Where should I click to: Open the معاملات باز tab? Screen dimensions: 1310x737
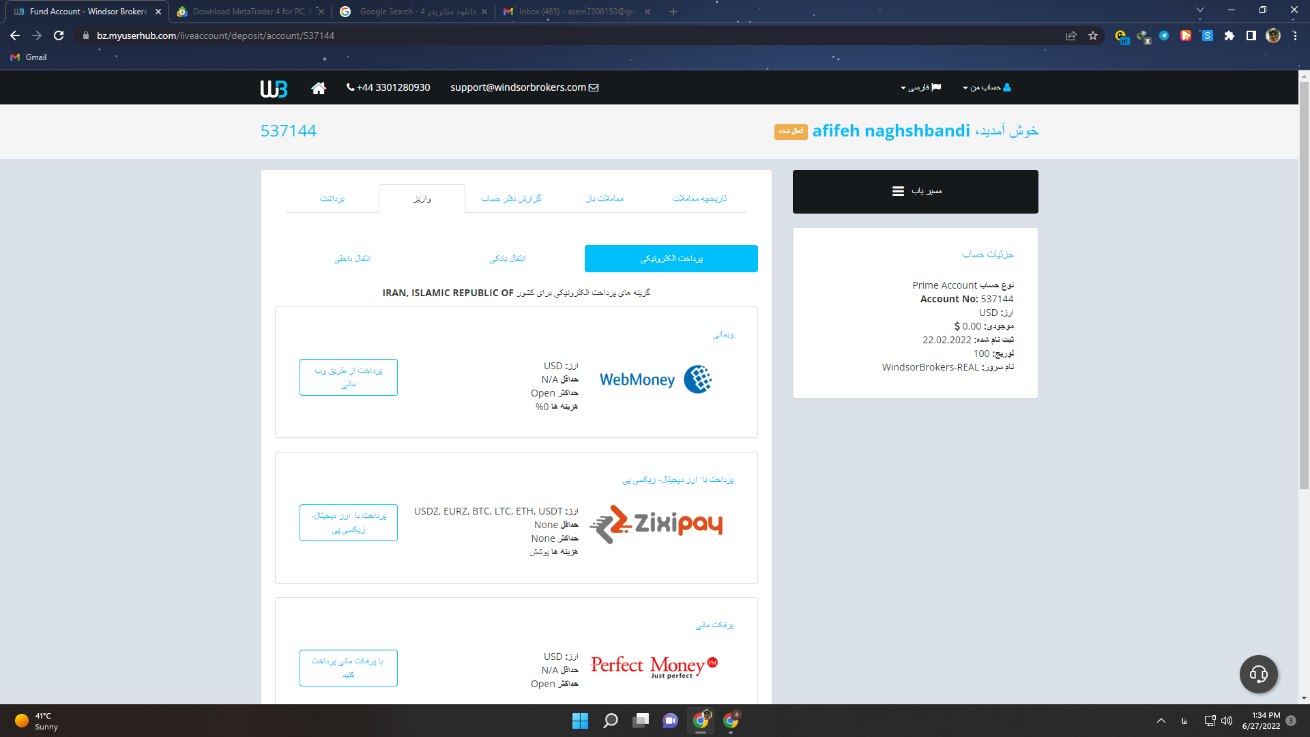coord(605,199)
